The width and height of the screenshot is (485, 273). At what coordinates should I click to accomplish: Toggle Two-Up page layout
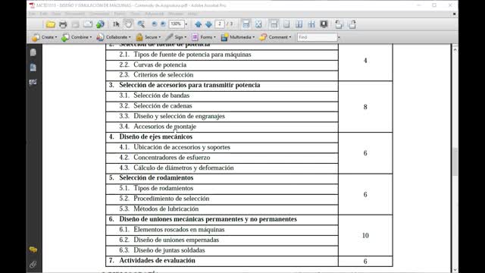coord(299,24)
